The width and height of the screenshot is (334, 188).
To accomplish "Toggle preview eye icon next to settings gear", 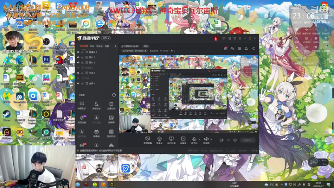I will click(228, 140).
